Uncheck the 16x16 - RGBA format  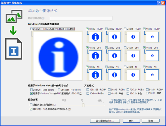click(x=144, y=29)
